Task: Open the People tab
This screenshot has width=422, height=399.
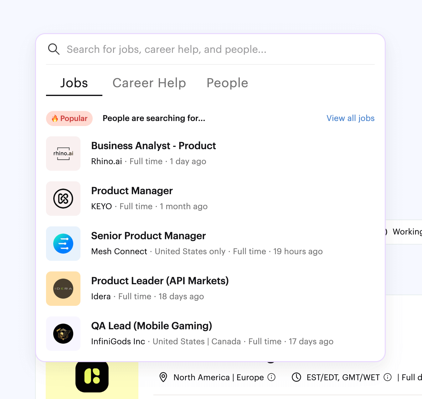Action: point(227,83)
